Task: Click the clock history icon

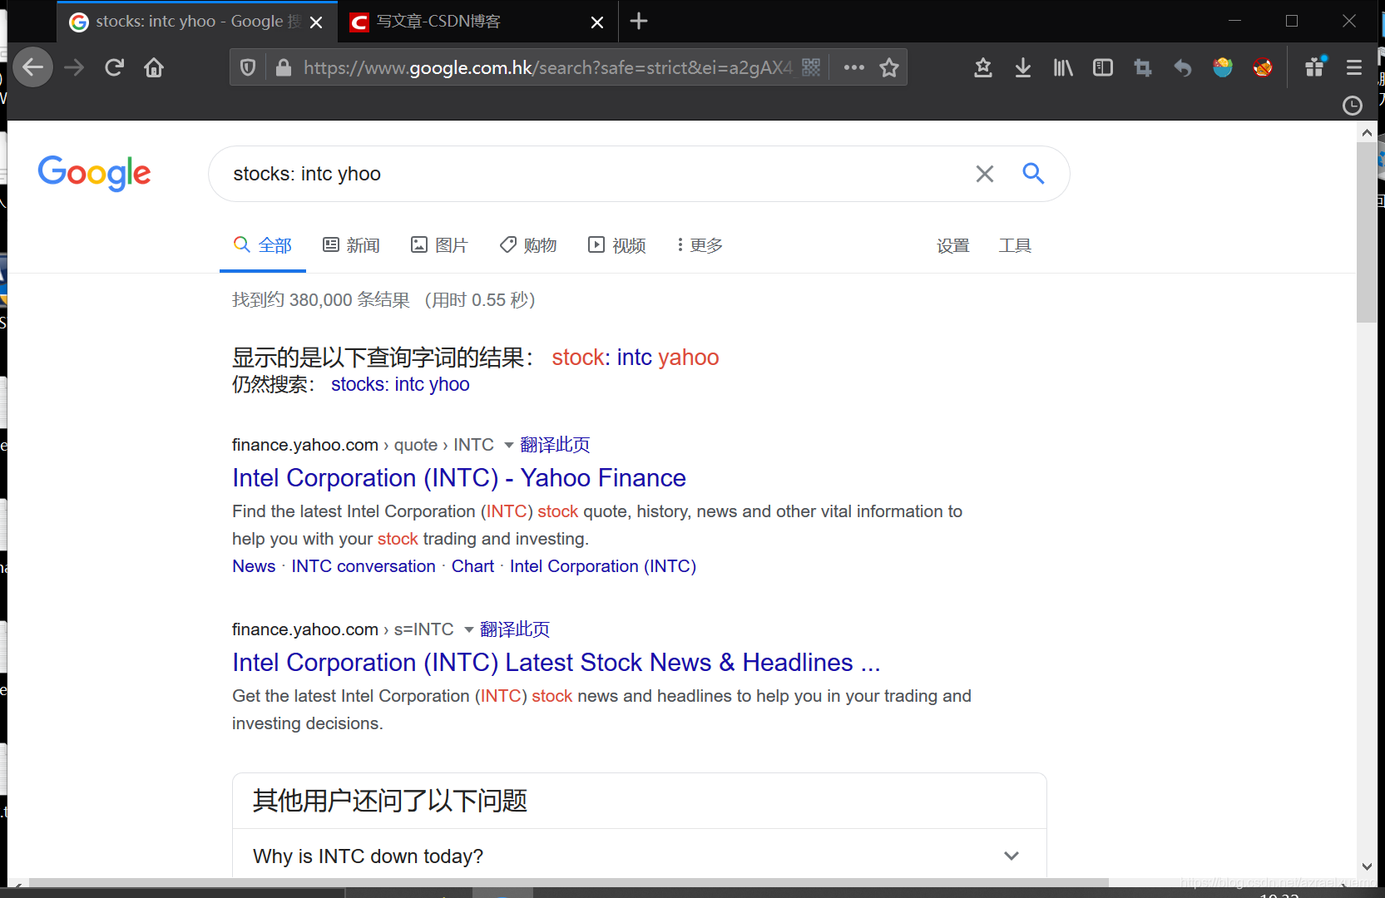Action: 1353,106
